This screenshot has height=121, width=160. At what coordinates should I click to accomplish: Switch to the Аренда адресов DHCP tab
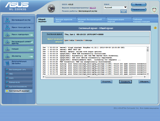pyautogui.click(x=64, y=20)
